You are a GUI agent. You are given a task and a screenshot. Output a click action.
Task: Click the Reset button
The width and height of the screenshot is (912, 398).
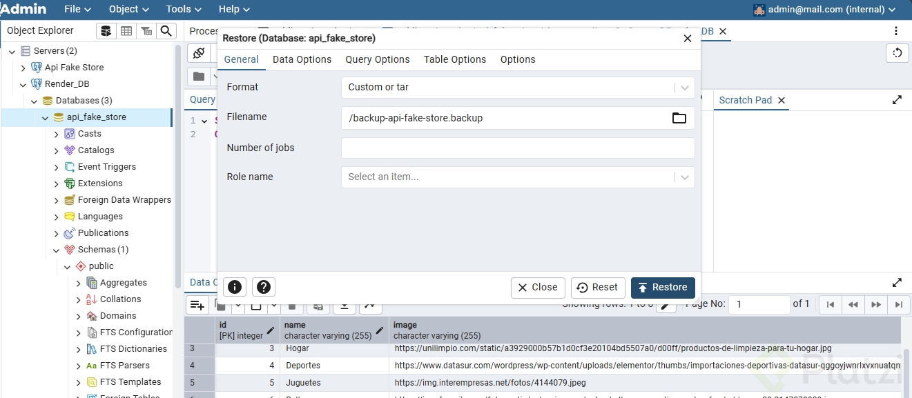point(598,288)
